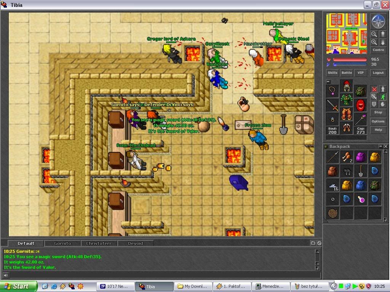
Task: Minimize the Backpack container
Action: click(380, 146)
